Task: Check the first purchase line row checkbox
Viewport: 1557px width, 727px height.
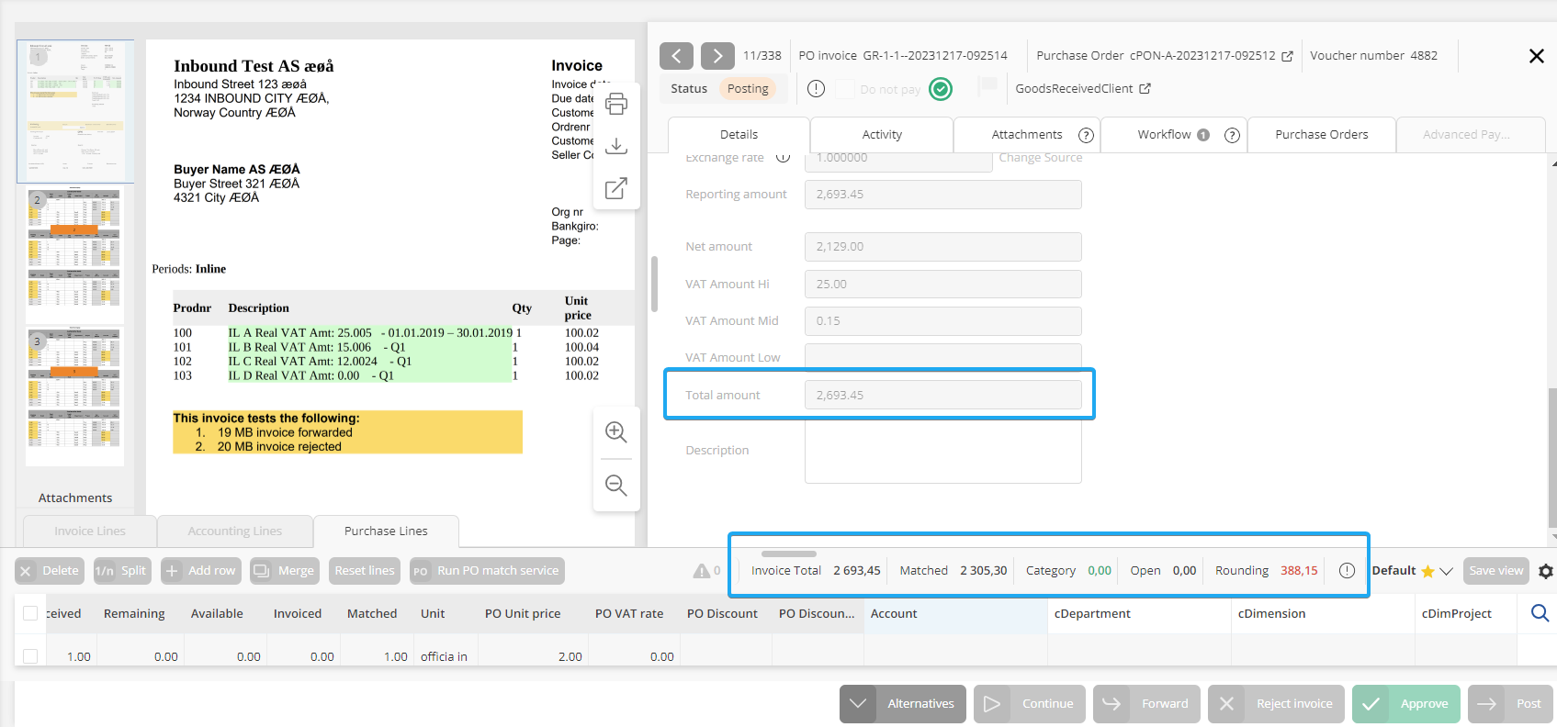Action: click(30, 656)
